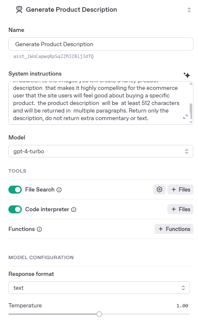
Task: Toggle off File Search
Action: [x=15, y=189]
